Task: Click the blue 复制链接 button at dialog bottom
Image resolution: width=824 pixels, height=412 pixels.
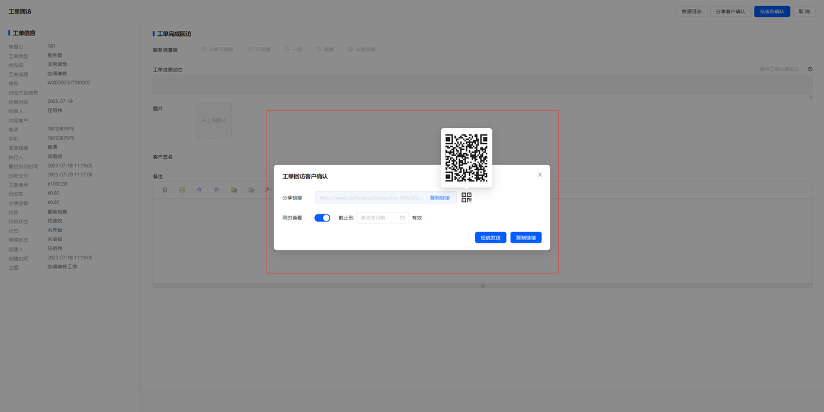Action: (x=526, y=238)
